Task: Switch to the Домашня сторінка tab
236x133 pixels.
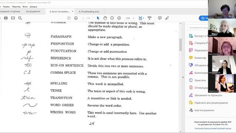Action: (10, 11)
